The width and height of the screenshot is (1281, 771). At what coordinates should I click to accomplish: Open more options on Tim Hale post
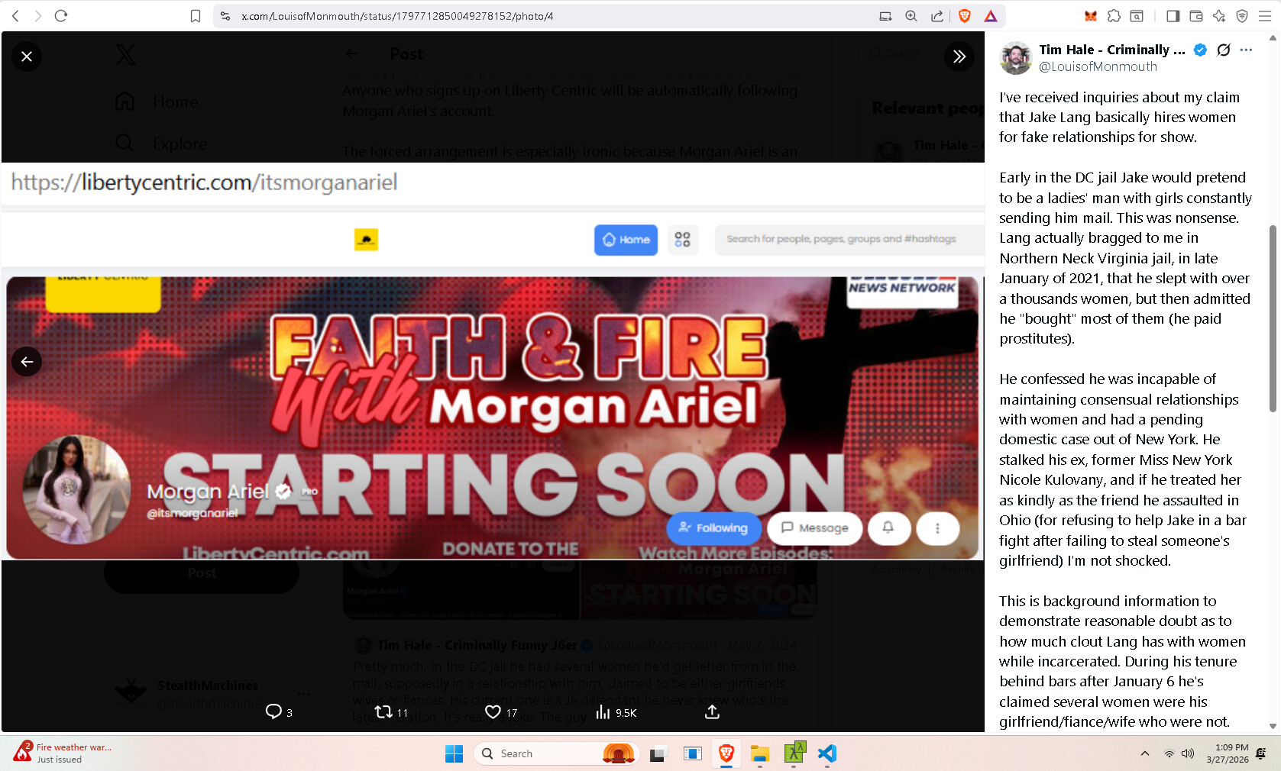tap(1246, 50)
